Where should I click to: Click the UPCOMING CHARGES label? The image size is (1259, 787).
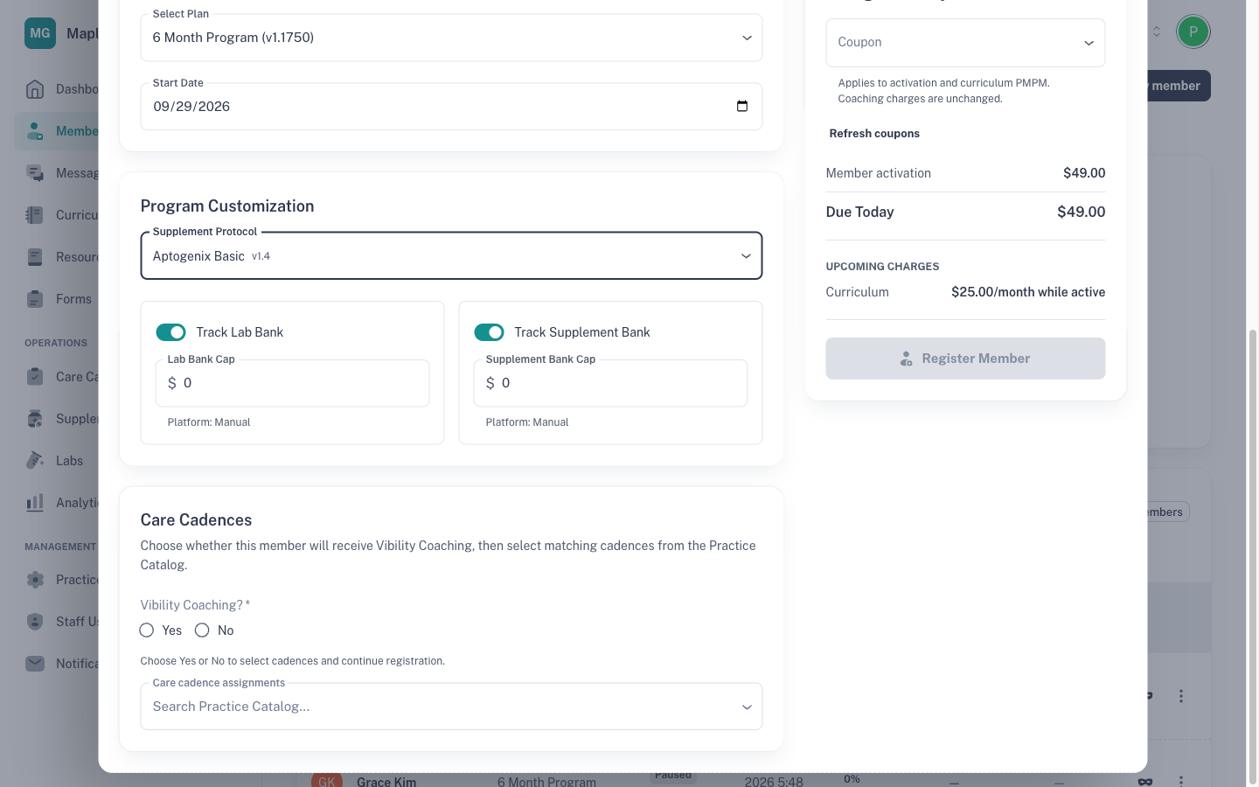(x=882, y=267)
